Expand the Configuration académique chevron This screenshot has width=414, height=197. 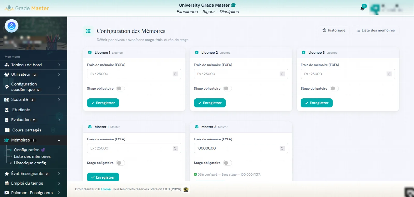pyautogui.click(x=59, y=87)
